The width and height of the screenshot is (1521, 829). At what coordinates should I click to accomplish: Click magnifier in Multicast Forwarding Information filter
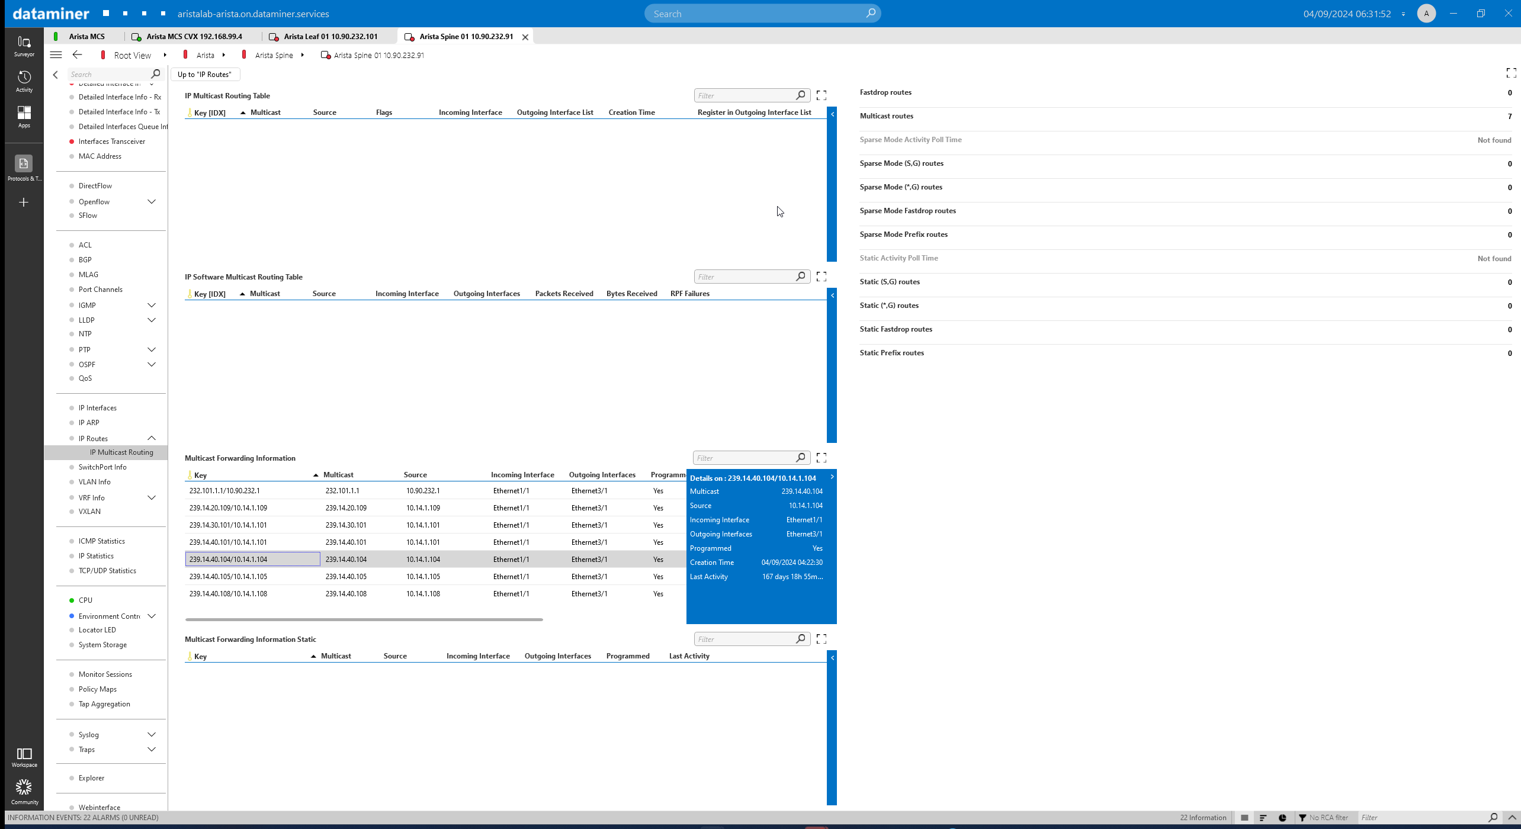801,458
